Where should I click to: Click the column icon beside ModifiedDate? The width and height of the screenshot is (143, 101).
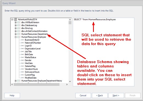tap(23, 78)
